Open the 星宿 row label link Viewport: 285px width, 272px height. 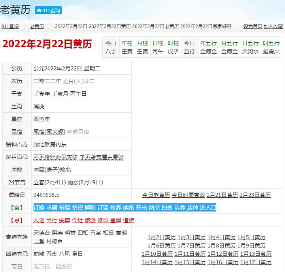point(17,132)
